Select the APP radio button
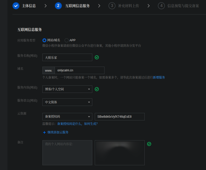Image resolution: width=206 pixels, height=170 pixels. 67,40
